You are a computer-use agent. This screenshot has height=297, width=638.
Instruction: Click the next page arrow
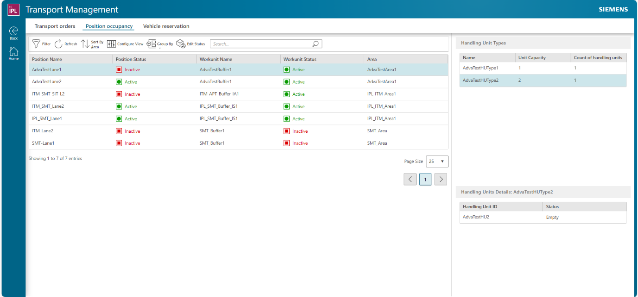click(440, 179)
